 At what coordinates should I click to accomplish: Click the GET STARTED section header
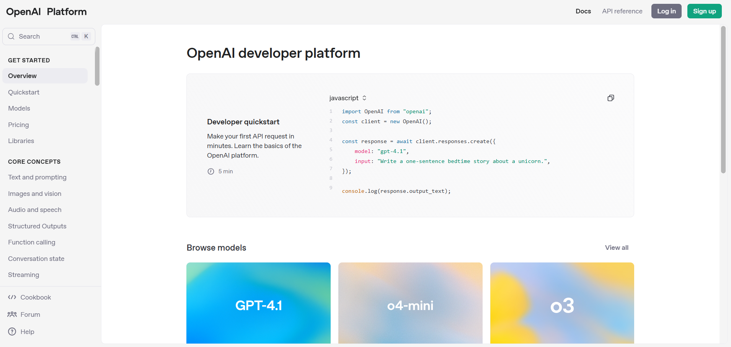(29, 60)
